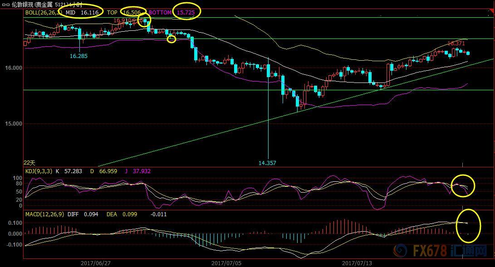Click the 2017/06/27 date on time axis
Image resolution: width=495 pixels, height=267 pixels.
point(94,263)
